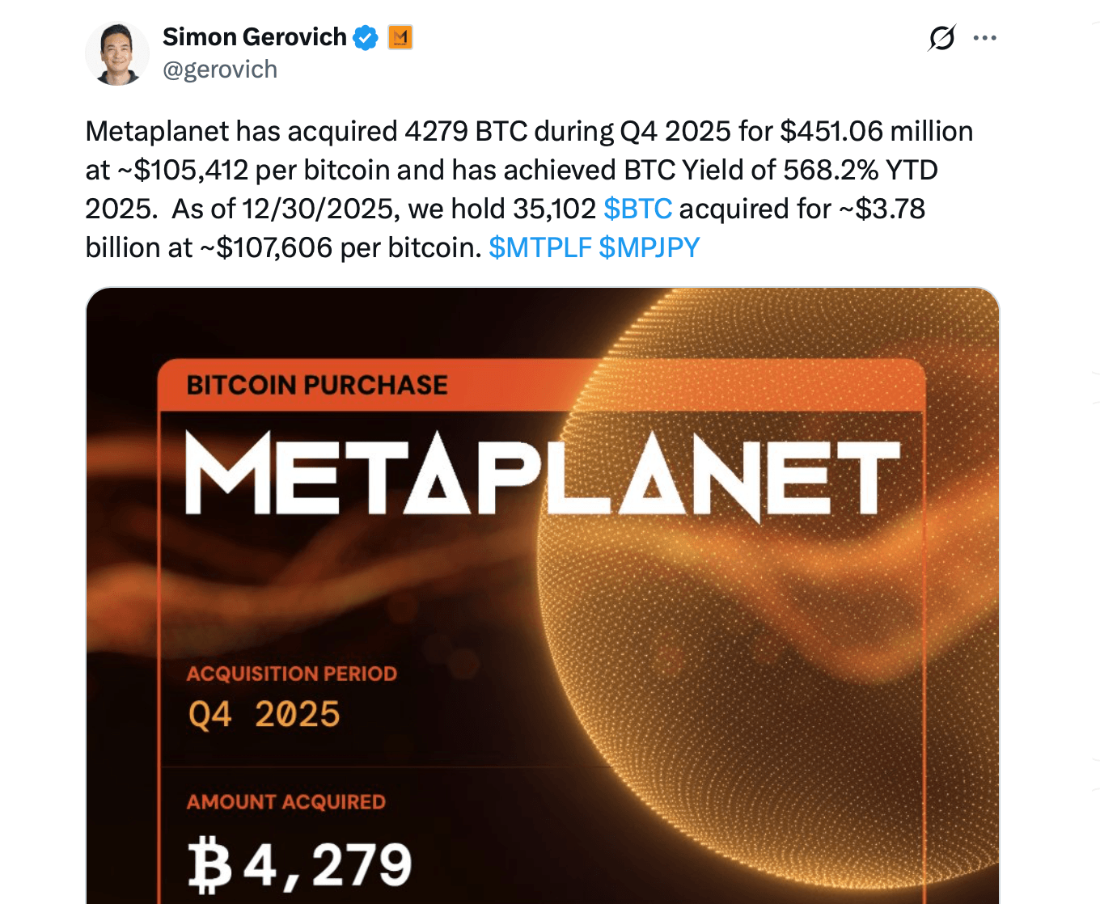Viewport: 1100px width, 904px height.
Task: Open the attached Metaplanet purchase image
Action: click(542, 594)
